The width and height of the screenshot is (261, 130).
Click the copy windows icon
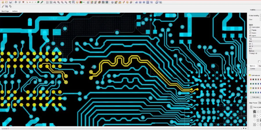point(157,2)
